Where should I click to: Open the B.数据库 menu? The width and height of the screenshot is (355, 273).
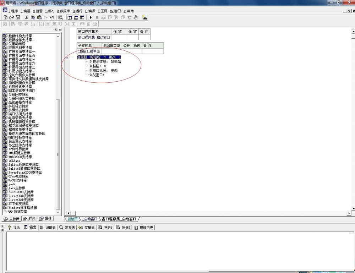pos(64,11)
